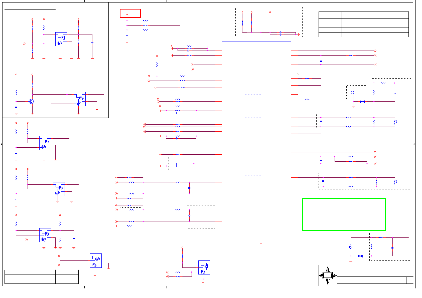
Task: Select the large central IC rectangle
Action: [x=256, y=137]
